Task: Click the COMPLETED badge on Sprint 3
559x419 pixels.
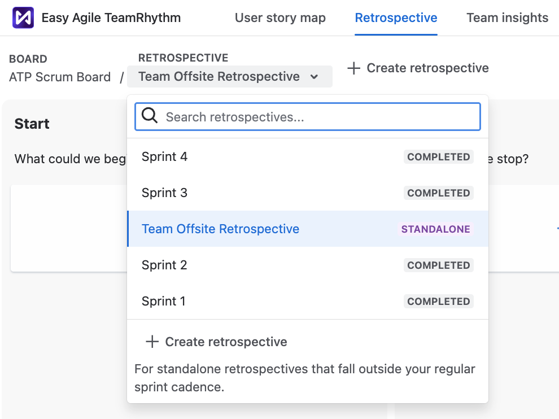Action: tap(439, 193)
